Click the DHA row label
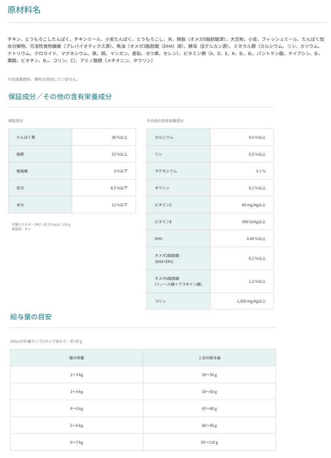Viewport: 331px width, 458px height. click(x=159, y=239)
